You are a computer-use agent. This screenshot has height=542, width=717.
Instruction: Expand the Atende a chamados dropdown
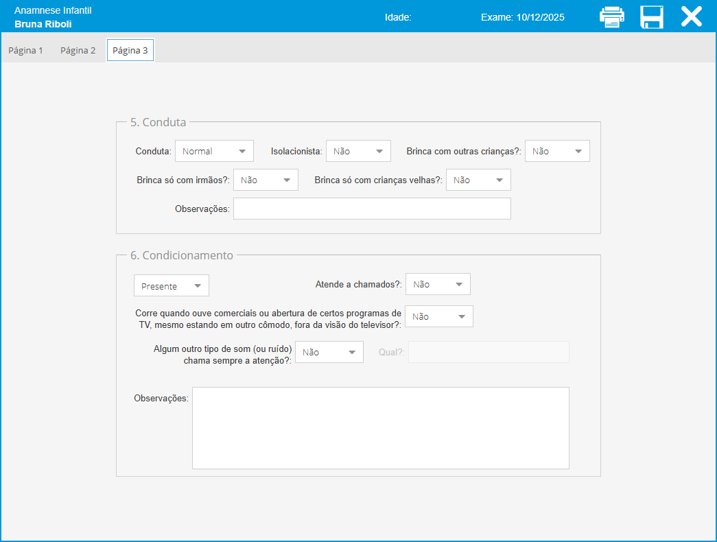[438, 284]
